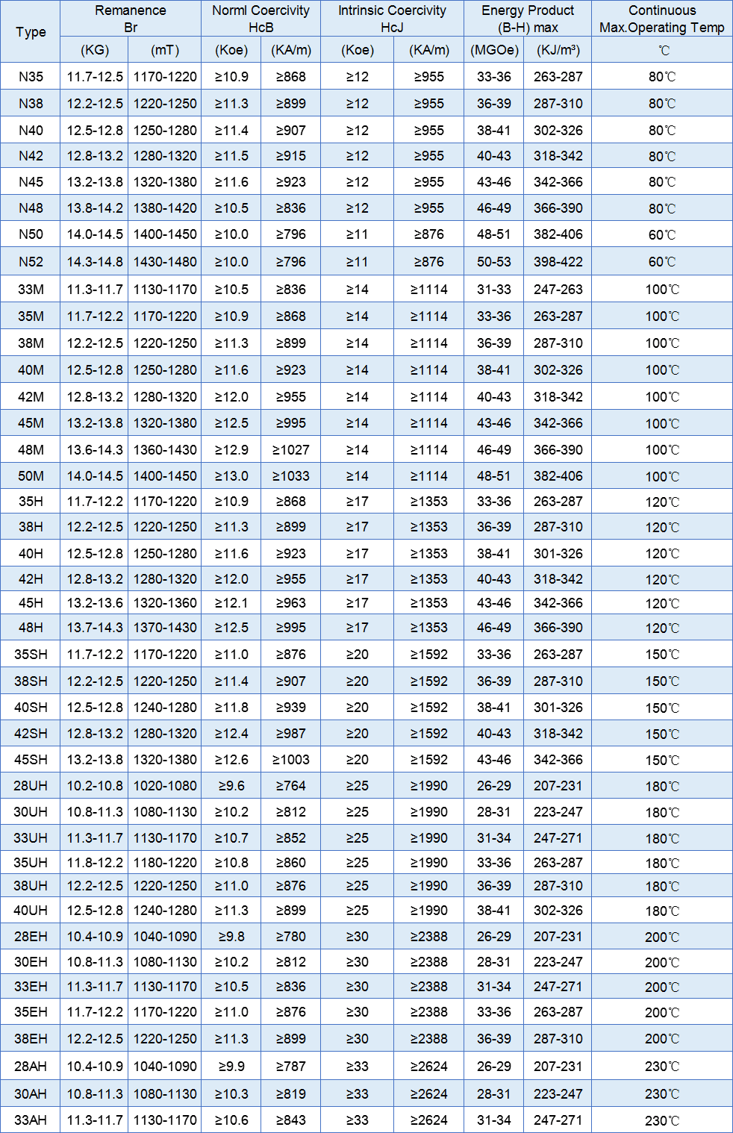The height and width of the screenshot is (1133, 733).
Task: Select the "N48" type cell
Action: click(31, 207)
